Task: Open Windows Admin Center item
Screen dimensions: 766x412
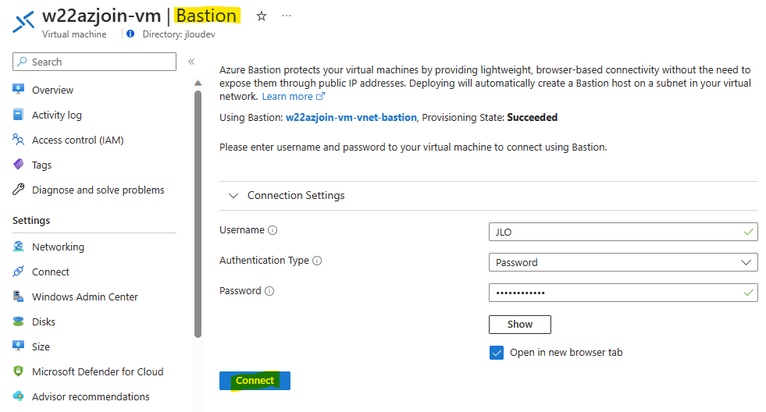Action: 84,297
